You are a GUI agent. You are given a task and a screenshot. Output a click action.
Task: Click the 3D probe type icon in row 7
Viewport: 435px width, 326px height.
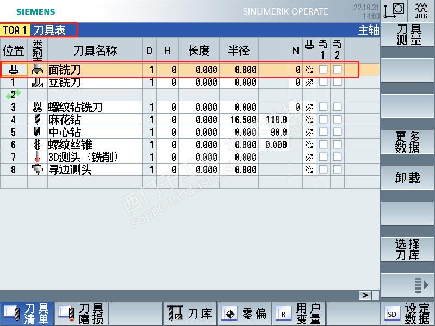(x=38, y=157)
